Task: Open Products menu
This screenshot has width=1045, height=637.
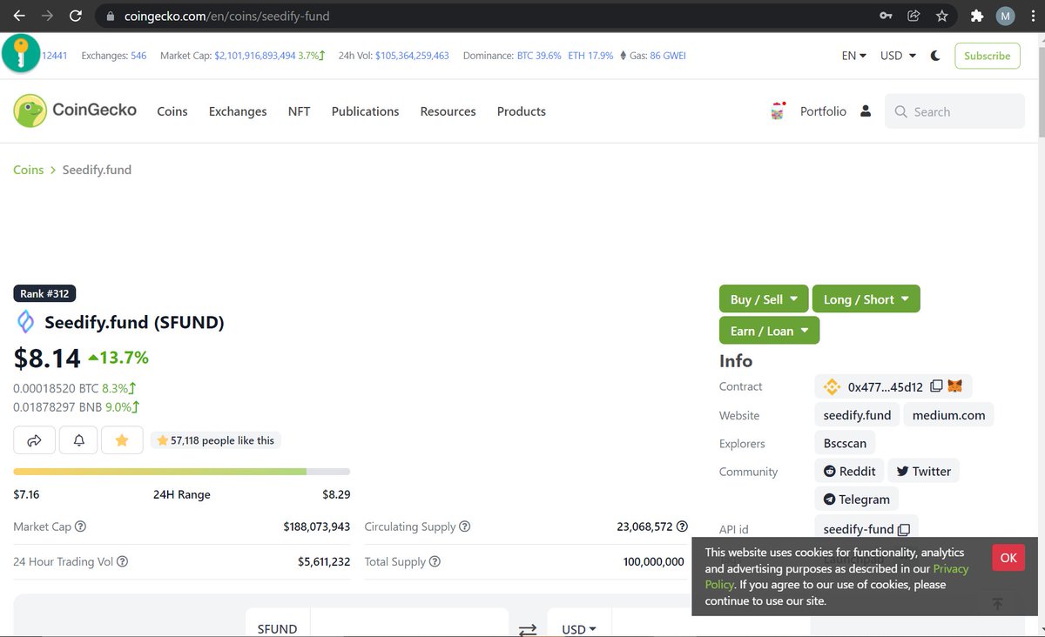Action: click(x=522, y=111)
